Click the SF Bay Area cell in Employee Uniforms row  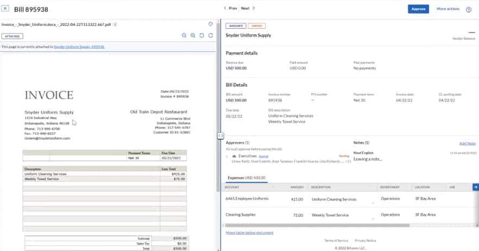(425, 198)
